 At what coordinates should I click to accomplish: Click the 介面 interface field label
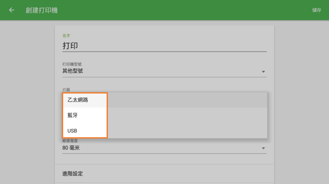click(x=66, y=90)
